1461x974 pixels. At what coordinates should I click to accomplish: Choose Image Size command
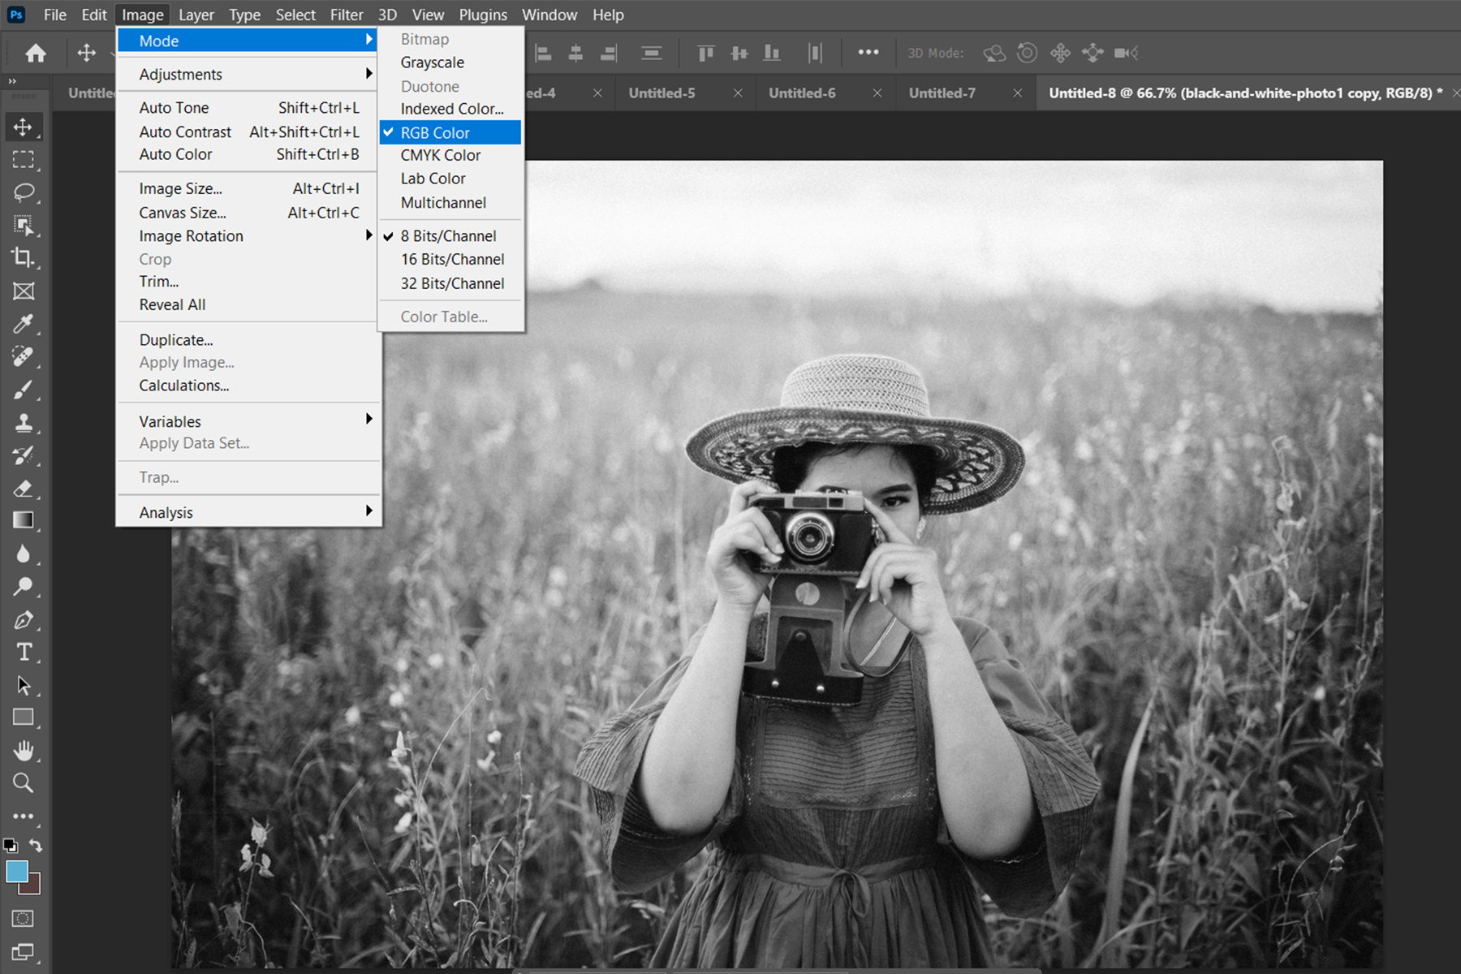pos(248,188)
